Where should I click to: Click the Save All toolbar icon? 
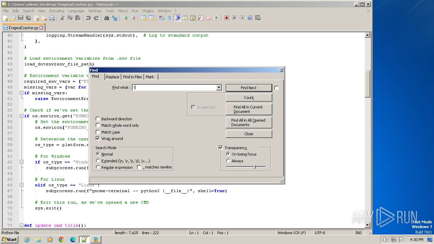click(28, 18)
